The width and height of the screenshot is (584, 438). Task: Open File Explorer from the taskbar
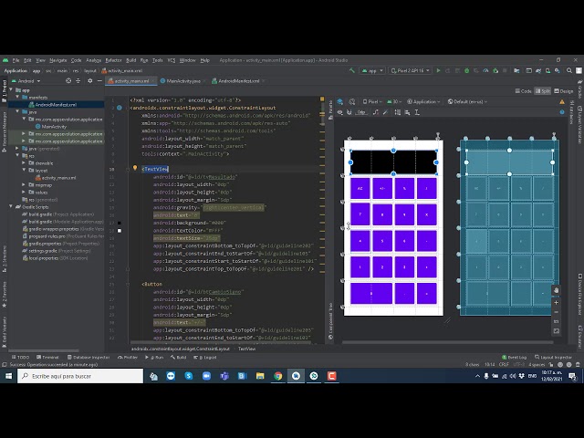tap(260, 376)
